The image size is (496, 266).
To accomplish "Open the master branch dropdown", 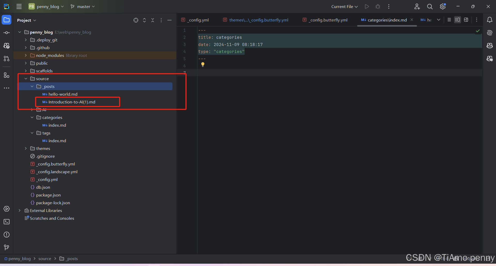I will 83,7.
